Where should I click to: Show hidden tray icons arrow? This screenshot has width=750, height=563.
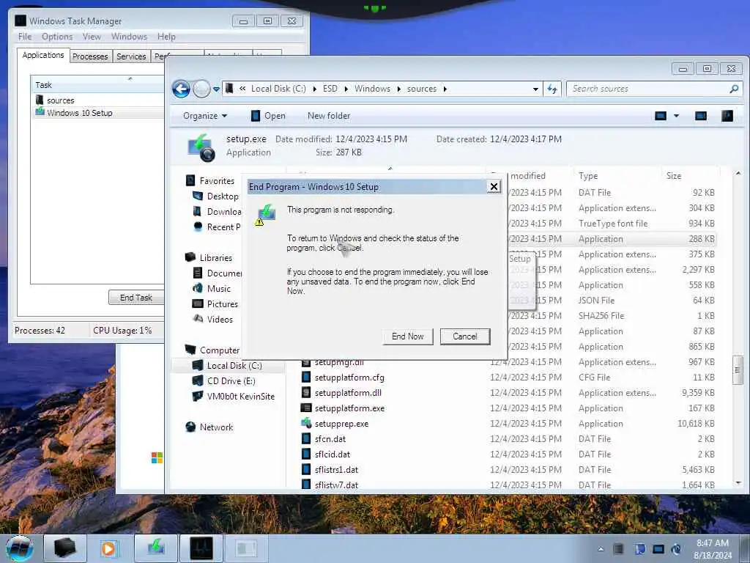coord(601,549)
